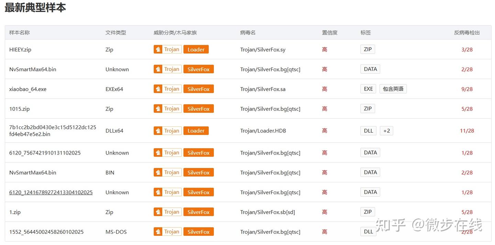Click detection count 11/28
The width and height of the screenshot is (495, 245).
coord(467,131)
